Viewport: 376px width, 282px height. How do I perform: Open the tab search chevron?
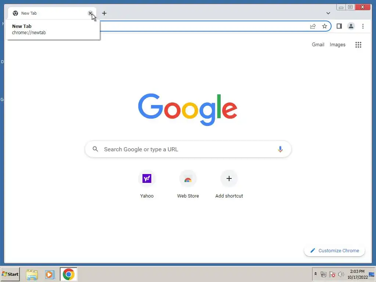328,13
